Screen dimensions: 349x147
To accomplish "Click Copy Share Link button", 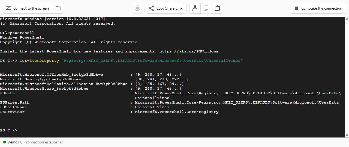I will 166,8.
